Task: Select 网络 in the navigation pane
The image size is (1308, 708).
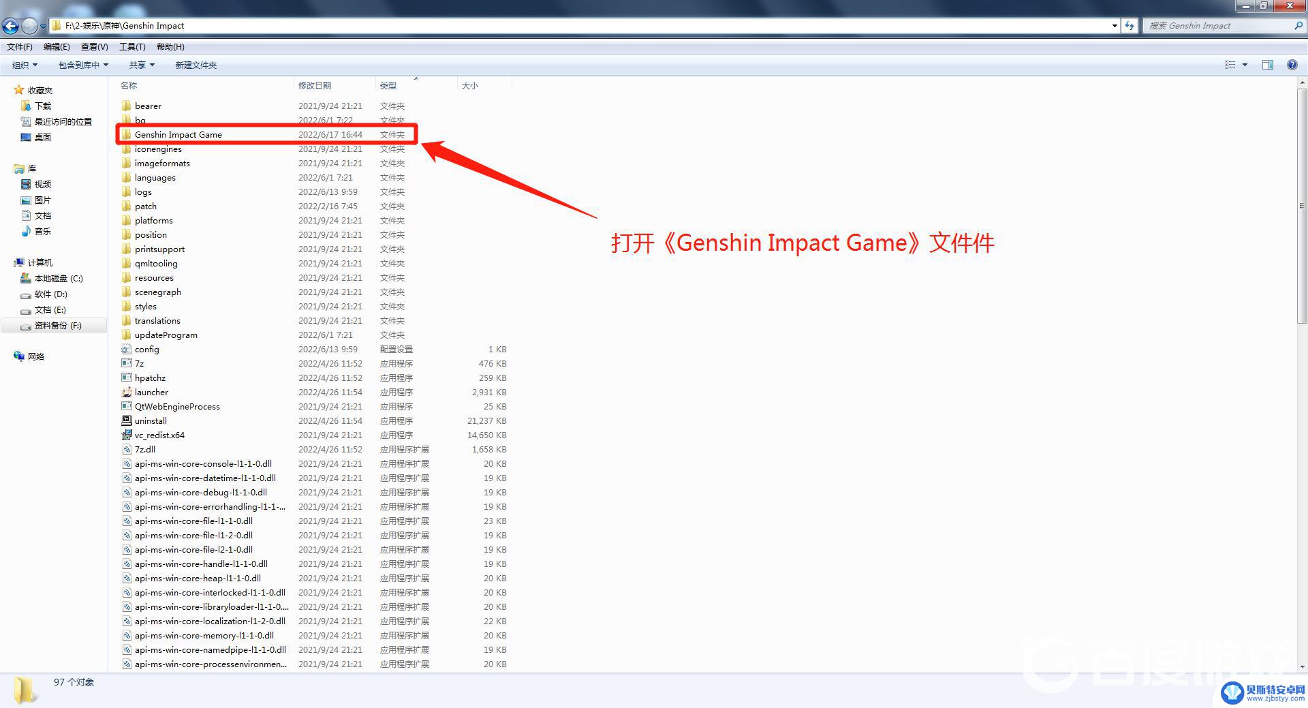Action: click(x=29, y=357)
